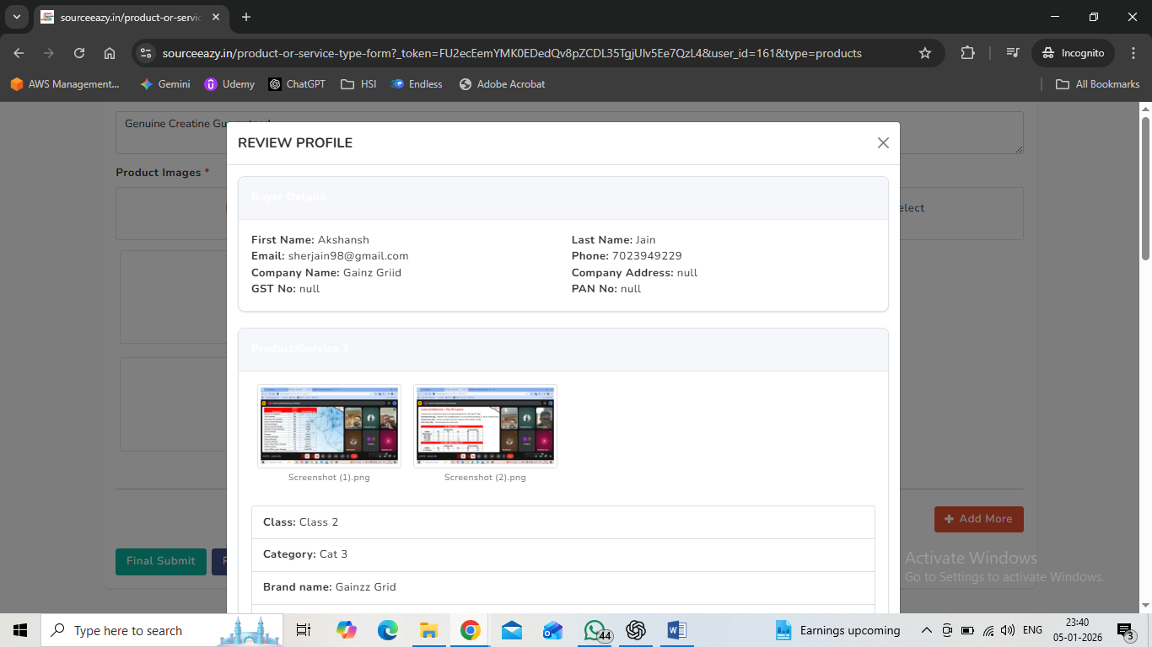Open Chrome three-dot menu

[1133, 53]
